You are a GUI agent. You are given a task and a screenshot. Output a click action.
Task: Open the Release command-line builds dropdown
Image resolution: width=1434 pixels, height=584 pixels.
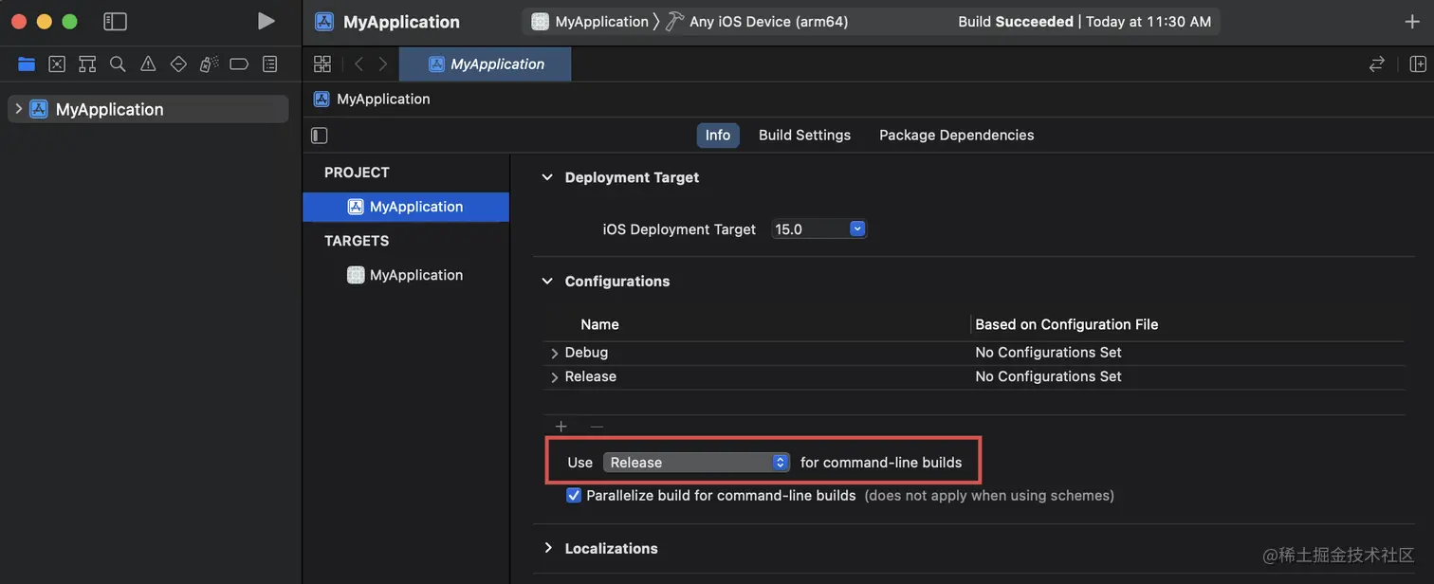(x=696, y=462)
